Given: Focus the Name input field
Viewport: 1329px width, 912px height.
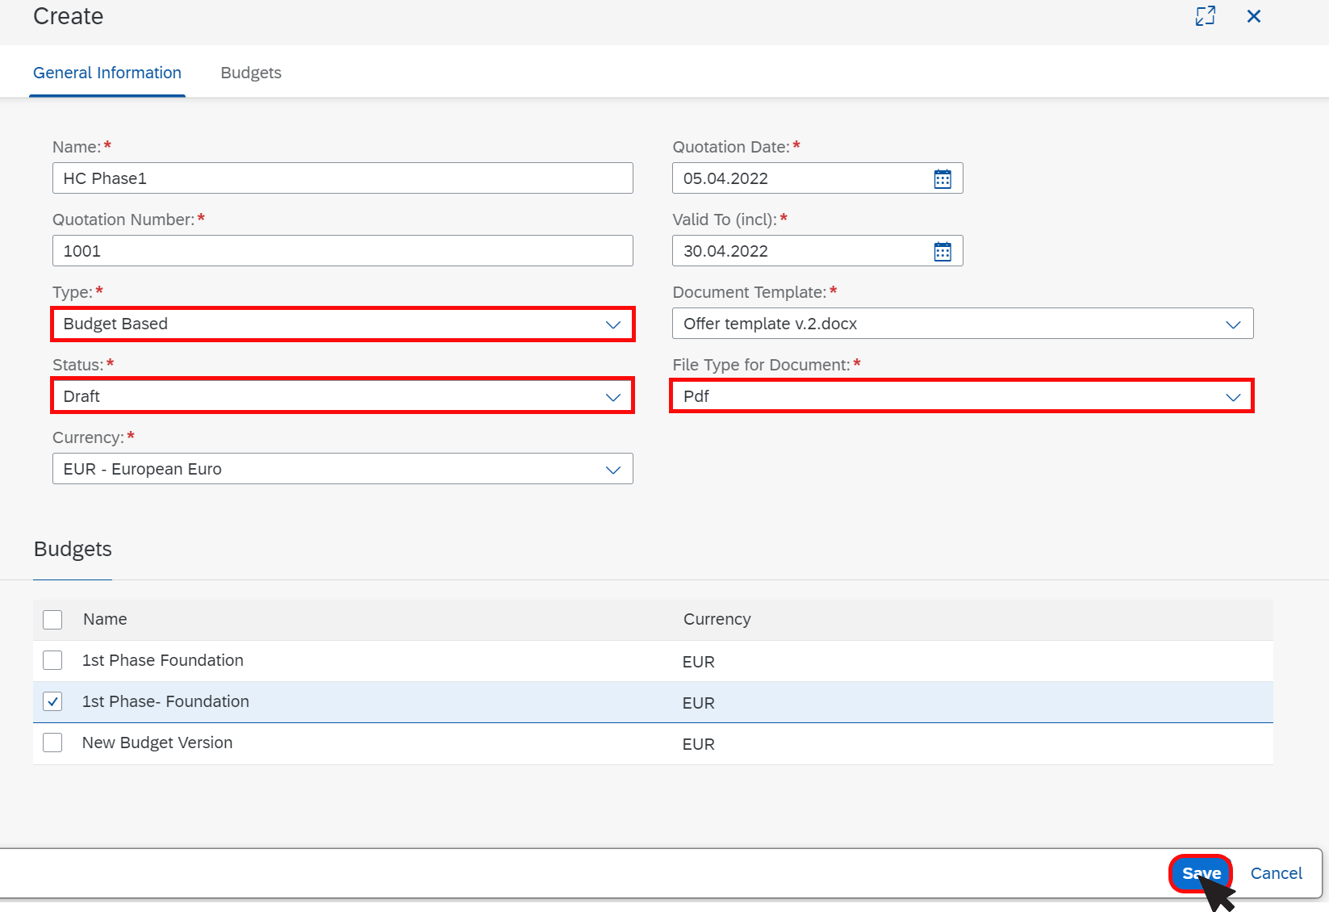Looking at the screenshot, I should pyautogui.click(x=343, y=178).
